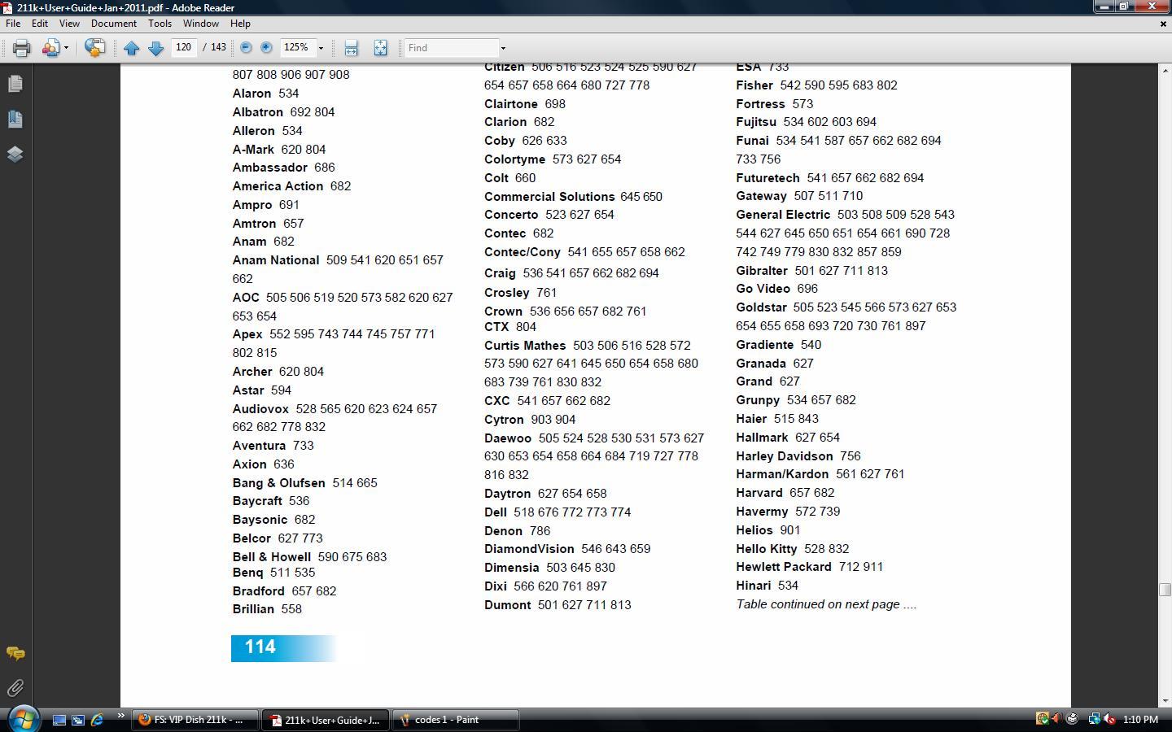Close the document with the menu-bar X

pyautogui.click(x=1162, y=24)
